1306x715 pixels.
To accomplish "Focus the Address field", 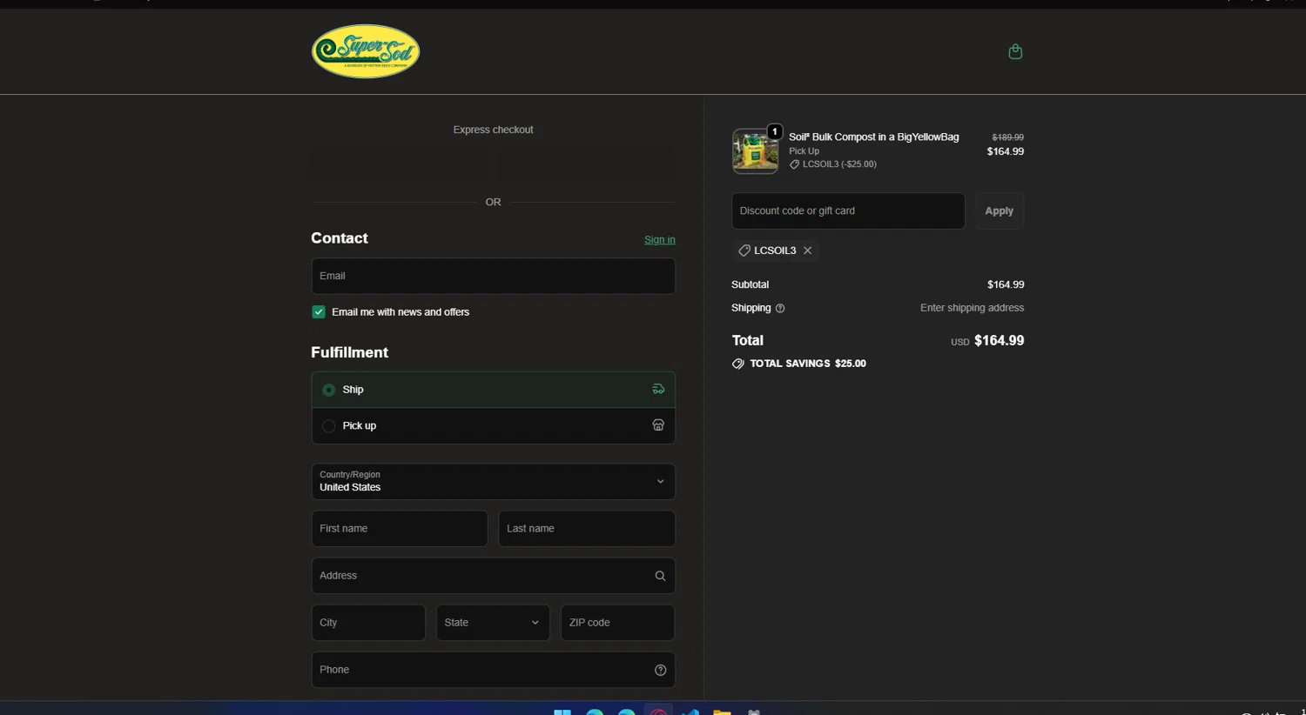I will pos(493,576).
